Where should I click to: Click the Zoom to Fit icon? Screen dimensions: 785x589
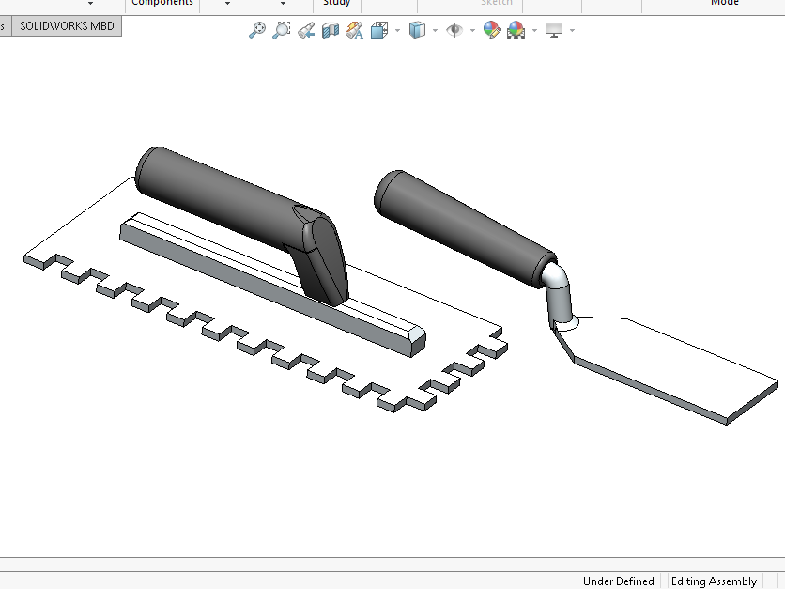[x=257, y=30]
